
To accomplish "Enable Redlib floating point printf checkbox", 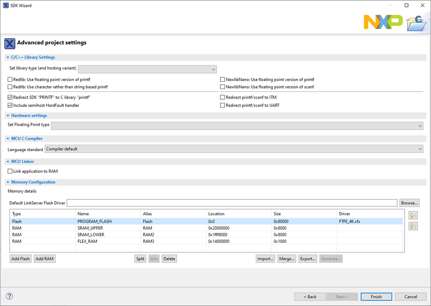I will tap(10, 80).
